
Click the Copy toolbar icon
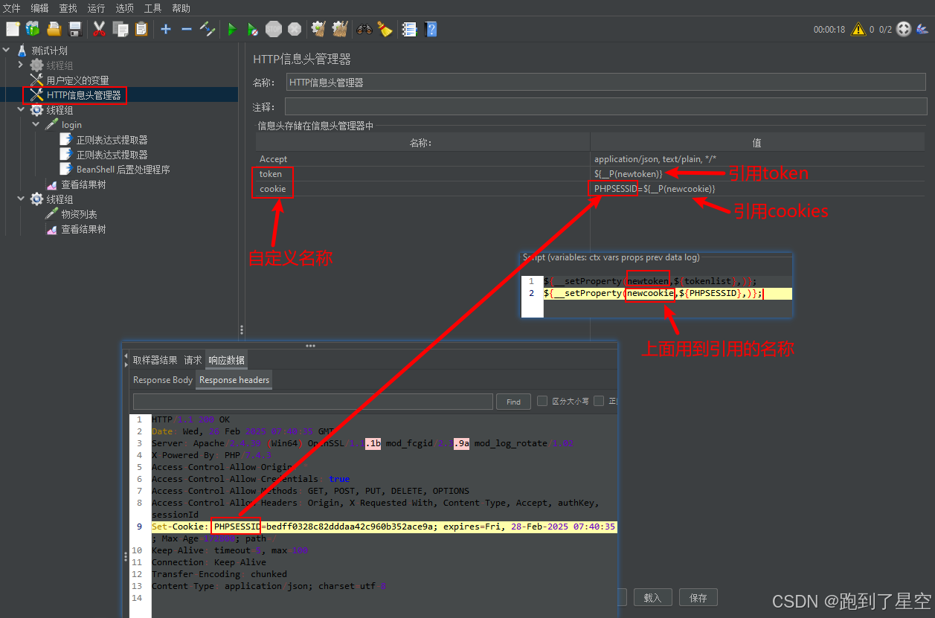(x=121, y=29)
